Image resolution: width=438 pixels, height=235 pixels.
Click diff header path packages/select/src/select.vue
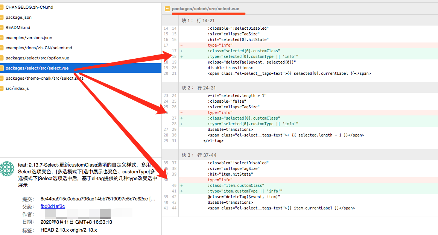click(x=205, y=9)
